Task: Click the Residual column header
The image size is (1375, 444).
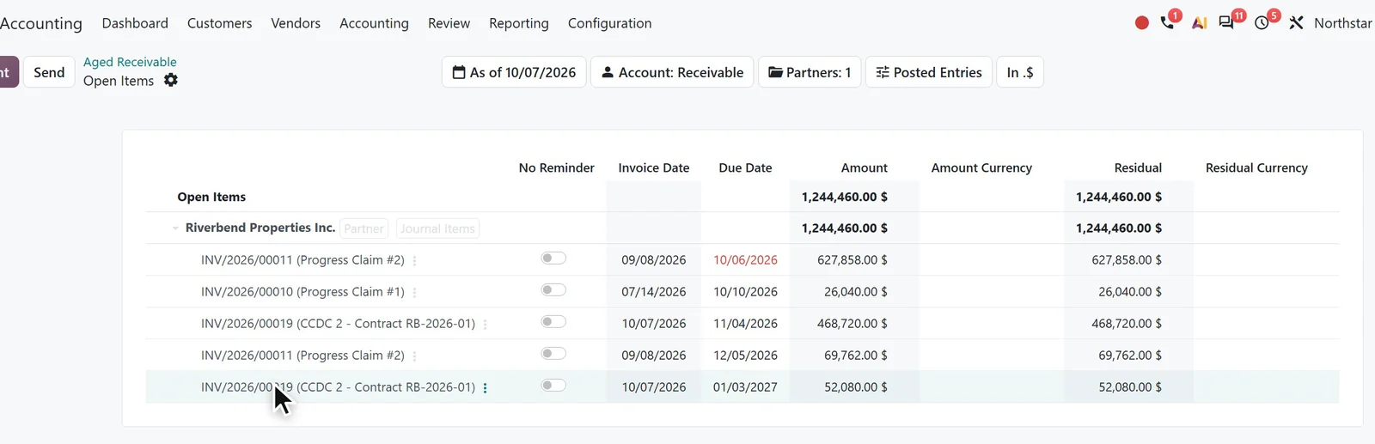Action: pyautogui.click(x=1138, y=167)
